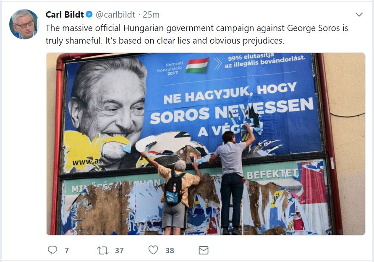
Task: Like the tweet with the heart icon
Action: pos(153,250)
